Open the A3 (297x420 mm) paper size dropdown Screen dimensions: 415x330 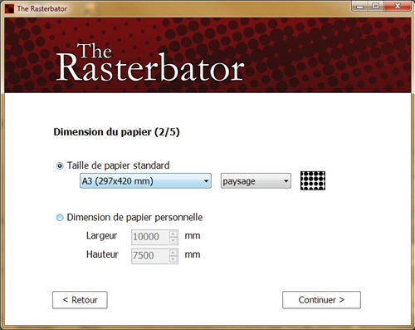pos(145,181)
